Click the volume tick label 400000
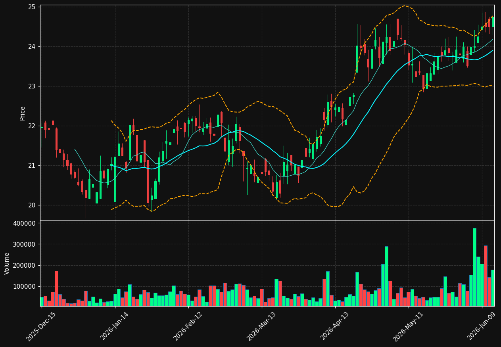This screenshot has height=347, width=501. click(25, 224)
